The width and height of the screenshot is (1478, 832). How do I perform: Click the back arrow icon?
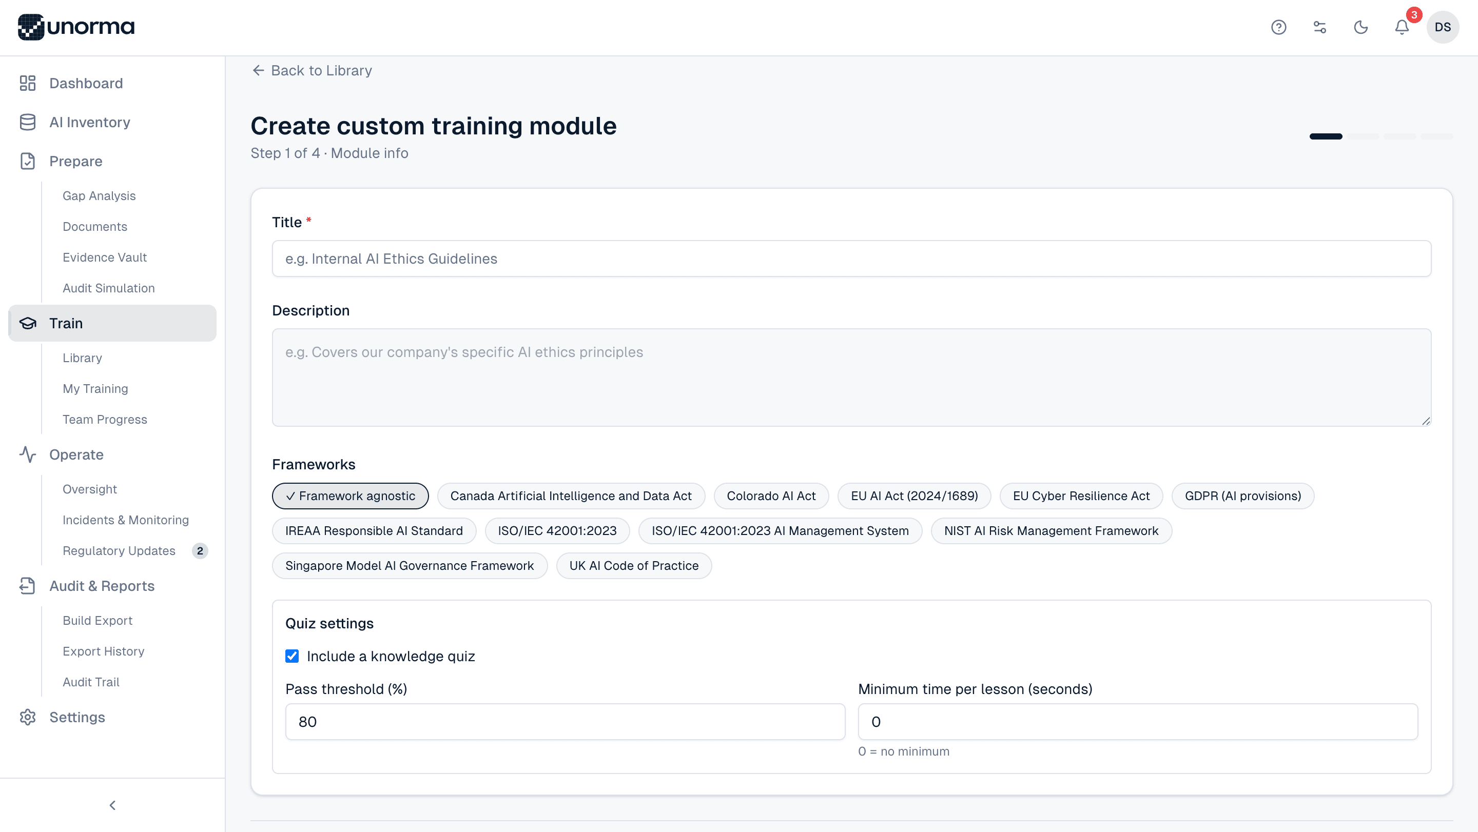[x=258, y=70]
